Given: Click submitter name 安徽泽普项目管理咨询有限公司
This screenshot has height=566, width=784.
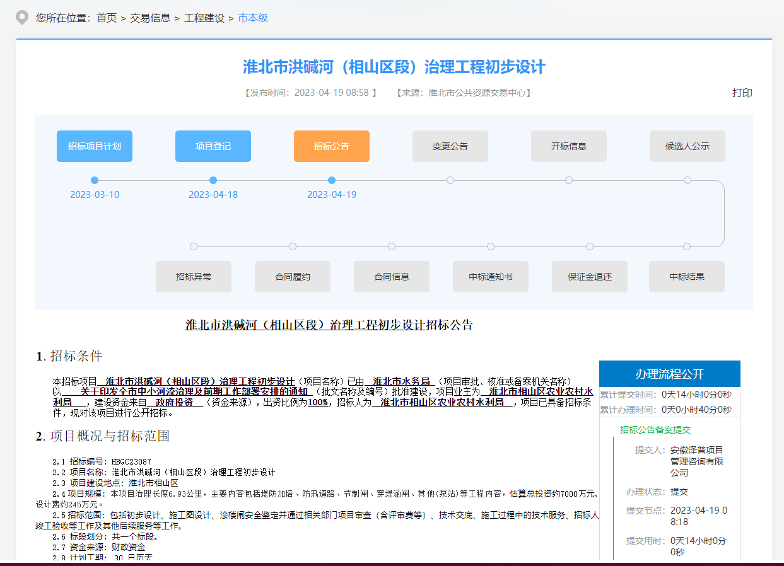Looking at the screenshot, I should tap(698, 461).
